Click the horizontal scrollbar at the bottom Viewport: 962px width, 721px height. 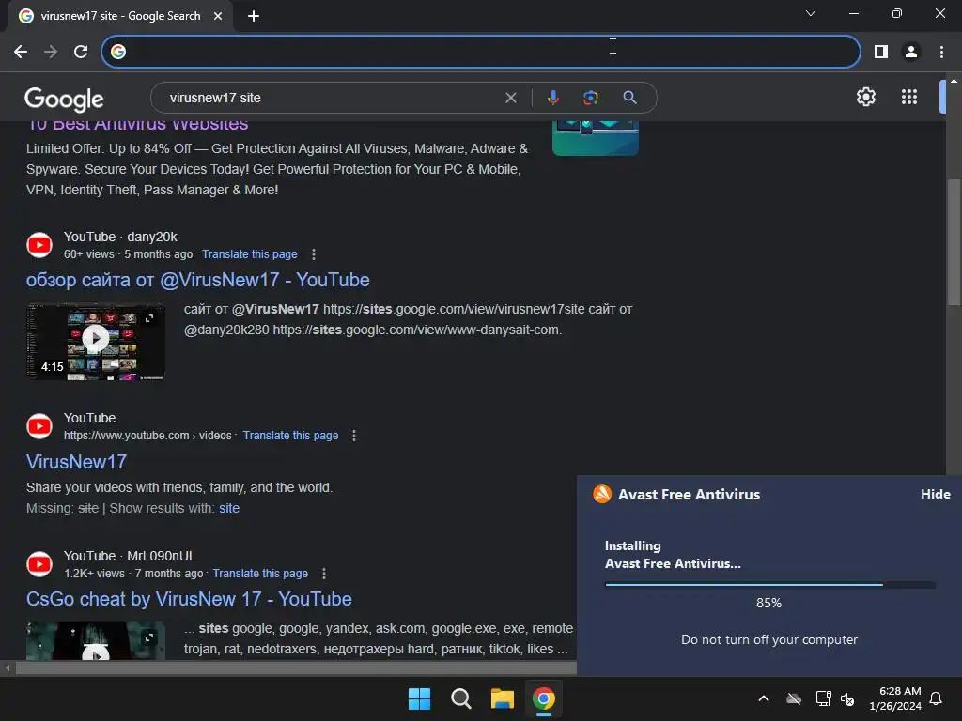coord(296,668)
